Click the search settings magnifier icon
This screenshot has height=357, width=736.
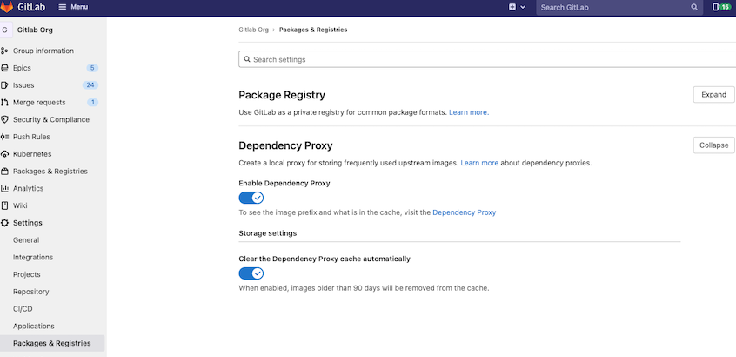(247, 60)
